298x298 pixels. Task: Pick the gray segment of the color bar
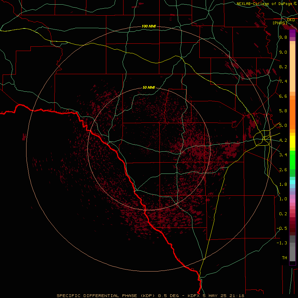(292, 249)
